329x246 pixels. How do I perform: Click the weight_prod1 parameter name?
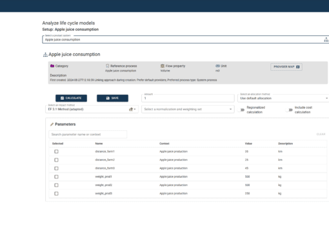pyautogui.click(x=104, y=176)
